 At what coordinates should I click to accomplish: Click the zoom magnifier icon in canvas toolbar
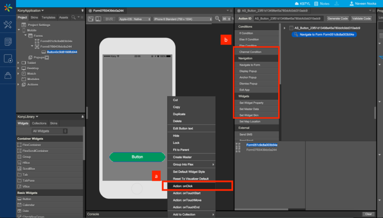click(217, 19)
